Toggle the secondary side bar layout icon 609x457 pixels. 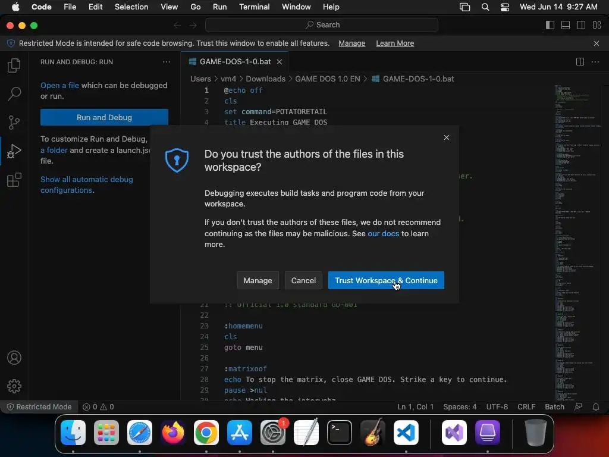tap(581, 25)
